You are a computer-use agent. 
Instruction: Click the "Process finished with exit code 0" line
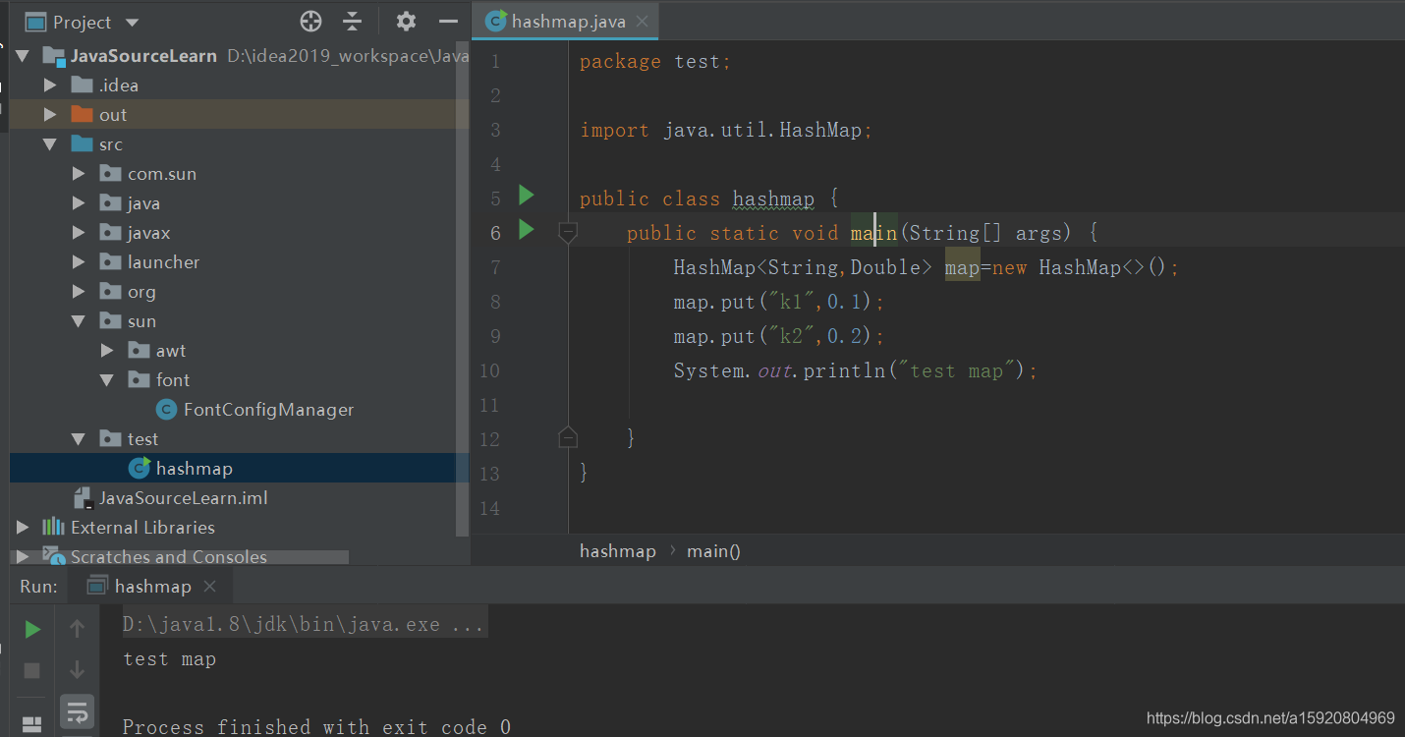coord(316,727)
